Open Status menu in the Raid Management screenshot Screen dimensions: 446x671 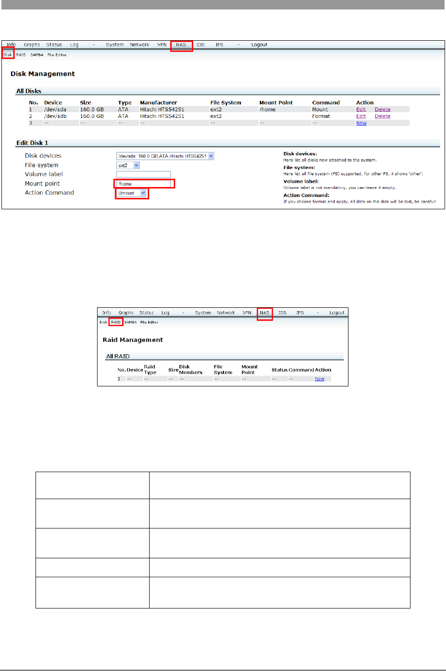146,313
